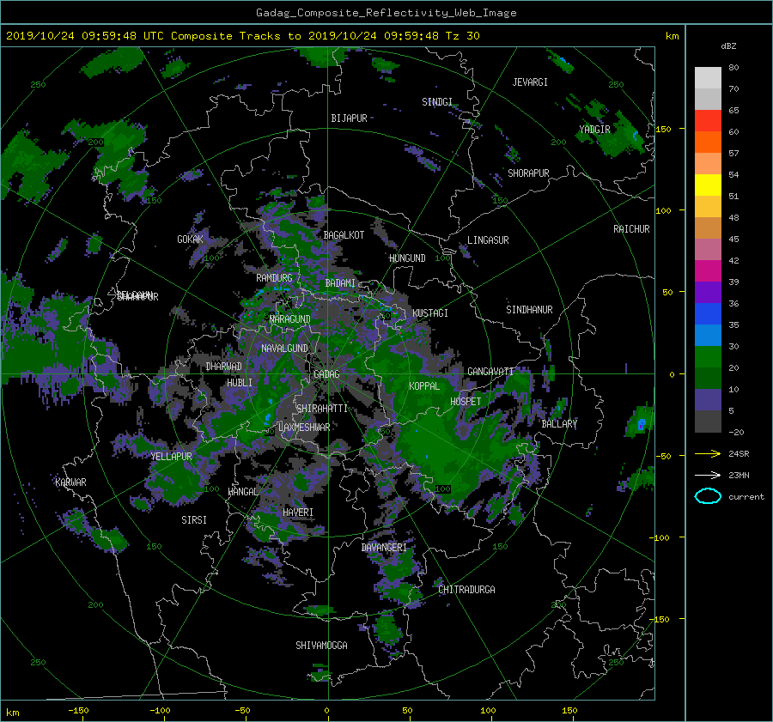Click the 24SR yellow arrow legend icon
The height and width of the screenshot is (722, 773).
coord(708,454)
